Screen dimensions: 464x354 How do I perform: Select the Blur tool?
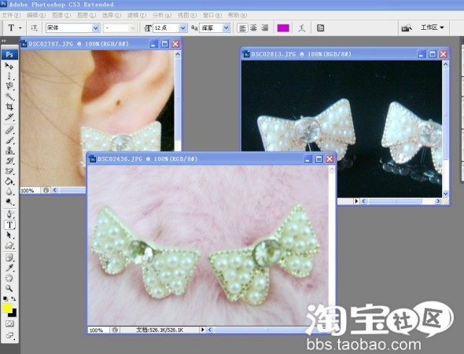(x=9, y=192)
